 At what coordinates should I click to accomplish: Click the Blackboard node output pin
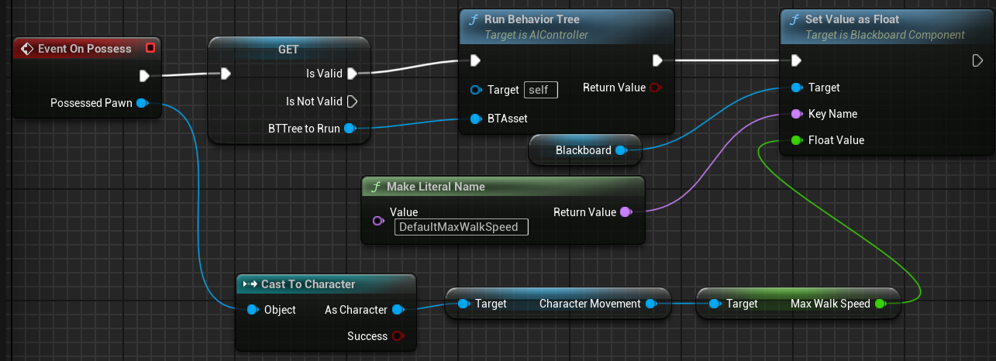620,150
